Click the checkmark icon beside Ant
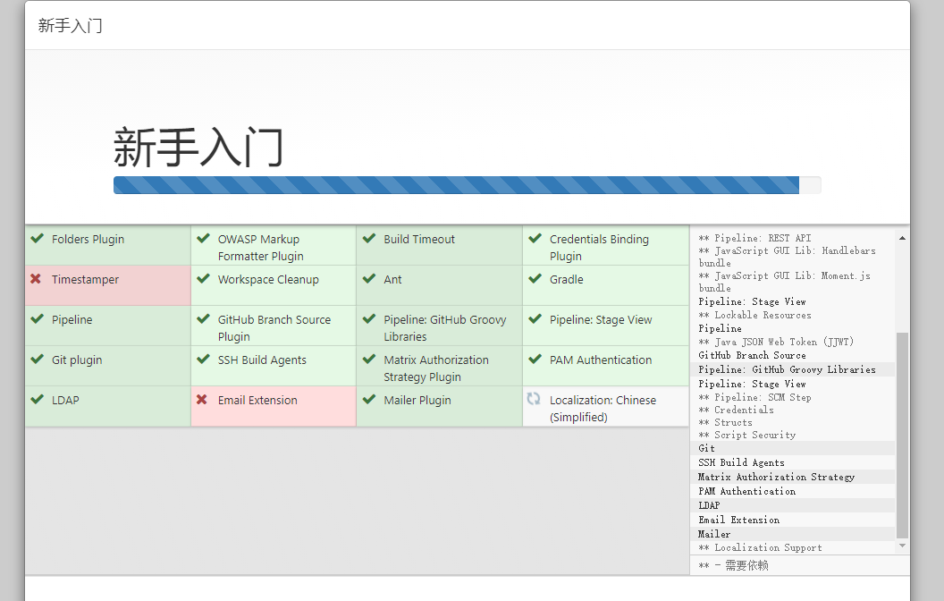The width and height of the screenshot is (944, 601). (369, 279)
